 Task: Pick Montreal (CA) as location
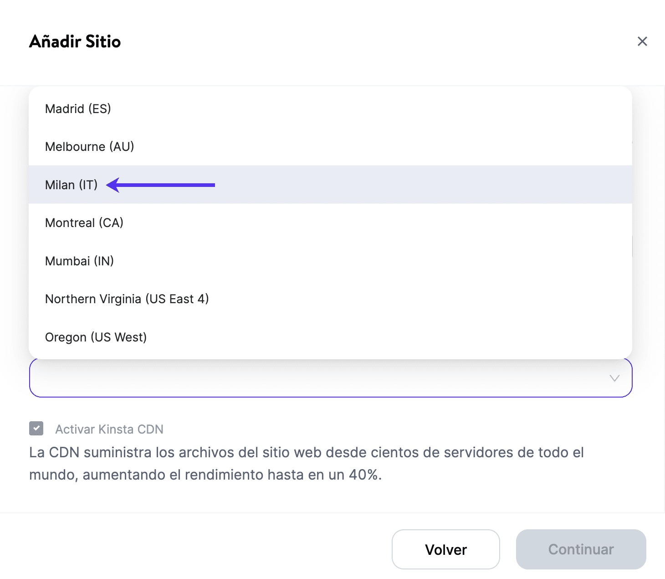84,223
